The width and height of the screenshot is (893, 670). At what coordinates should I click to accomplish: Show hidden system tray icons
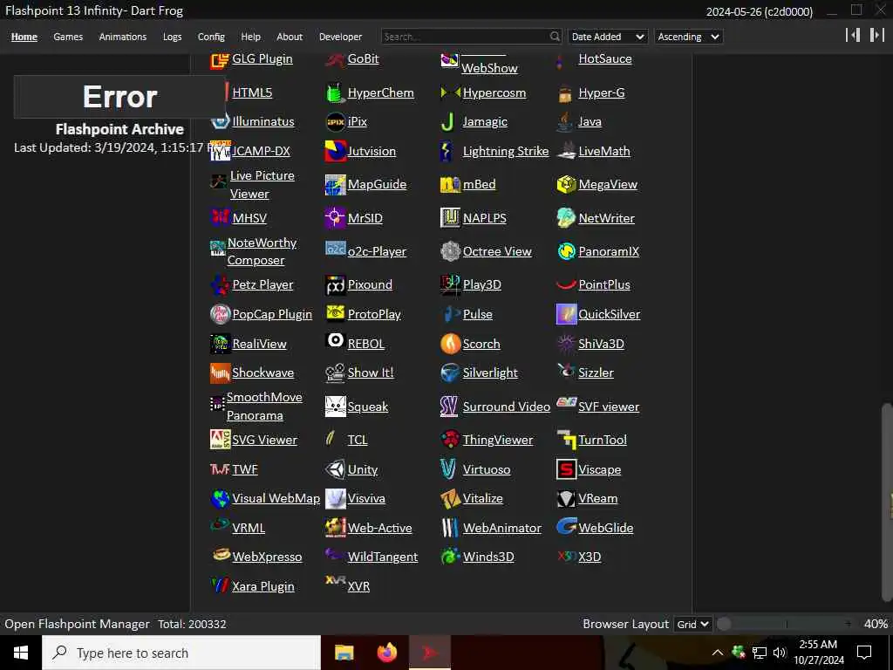(x=718, y=653)
